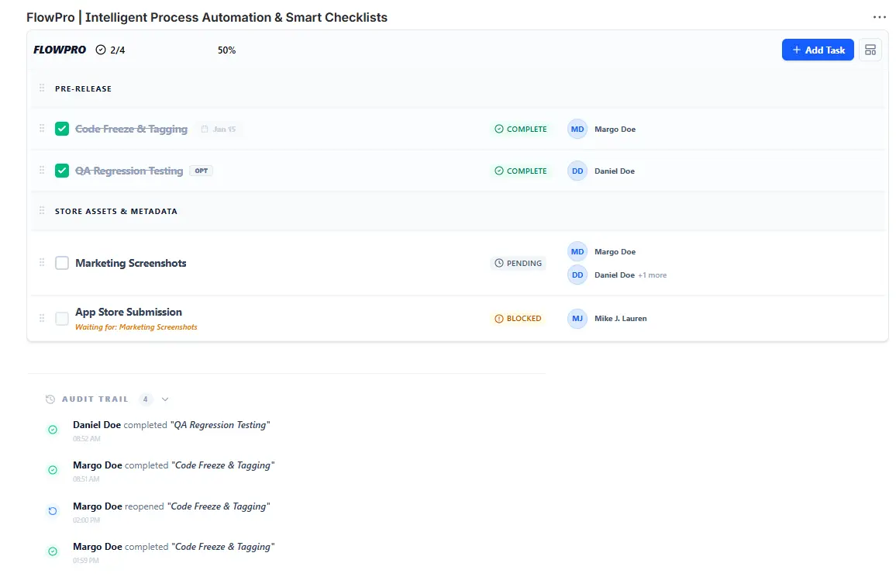Click the layout view toggle icon

870,50
